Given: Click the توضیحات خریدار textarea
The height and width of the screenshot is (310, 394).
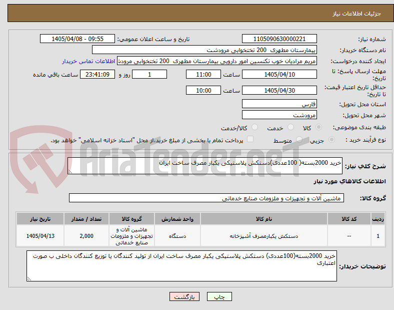Looking at the screenshot, I should point(181,266).
